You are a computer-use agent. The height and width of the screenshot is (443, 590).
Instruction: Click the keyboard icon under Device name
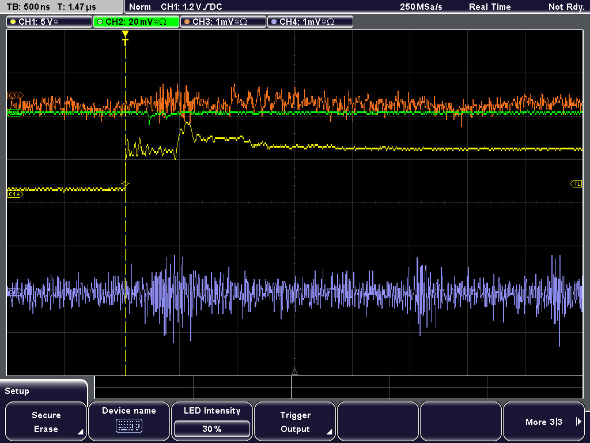[128, 426]
